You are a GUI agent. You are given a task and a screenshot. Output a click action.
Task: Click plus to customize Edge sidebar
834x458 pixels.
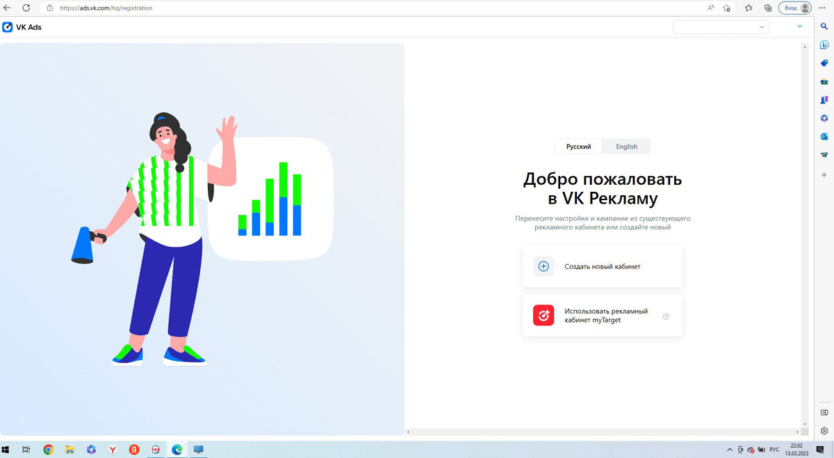(824, 175)
